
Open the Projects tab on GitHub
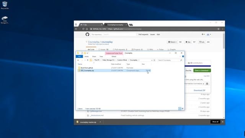click(x=137, y=49)
